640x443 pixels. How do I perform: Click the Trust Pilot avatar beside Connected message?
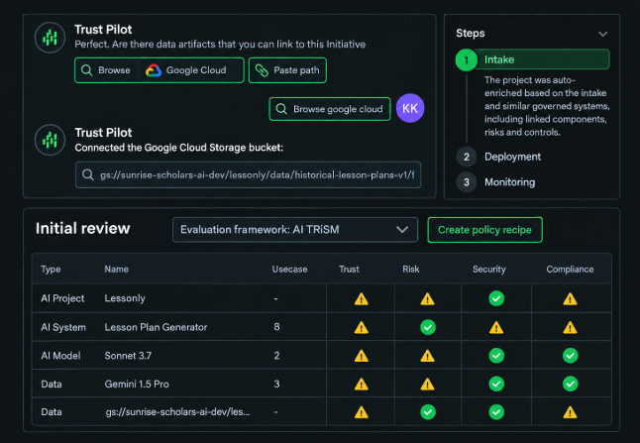click(50, 140)
